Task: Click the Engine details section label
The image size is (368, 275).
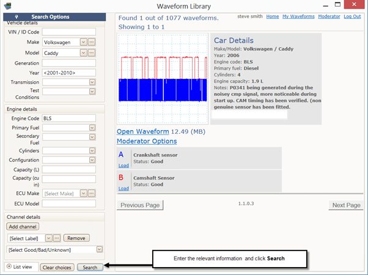Action: click(x=22, y=109)
